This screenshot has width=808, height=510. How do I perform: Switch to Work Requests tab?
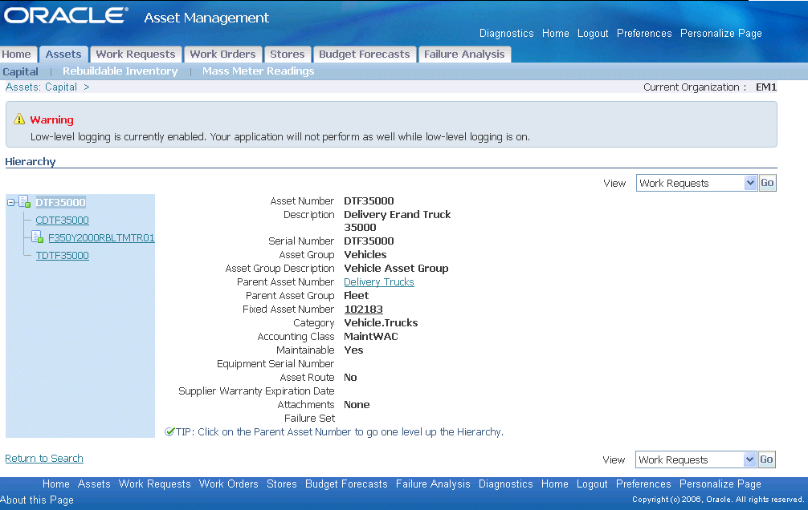tap(136, 55)
